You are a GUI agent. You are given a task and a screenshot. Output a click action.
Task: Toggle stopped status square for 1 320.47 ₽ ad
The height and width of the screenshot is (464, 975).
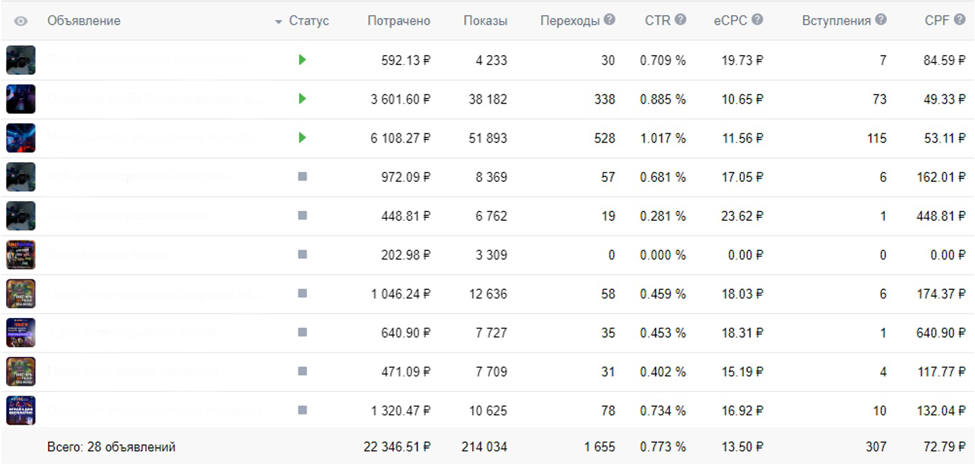[302, 410]
